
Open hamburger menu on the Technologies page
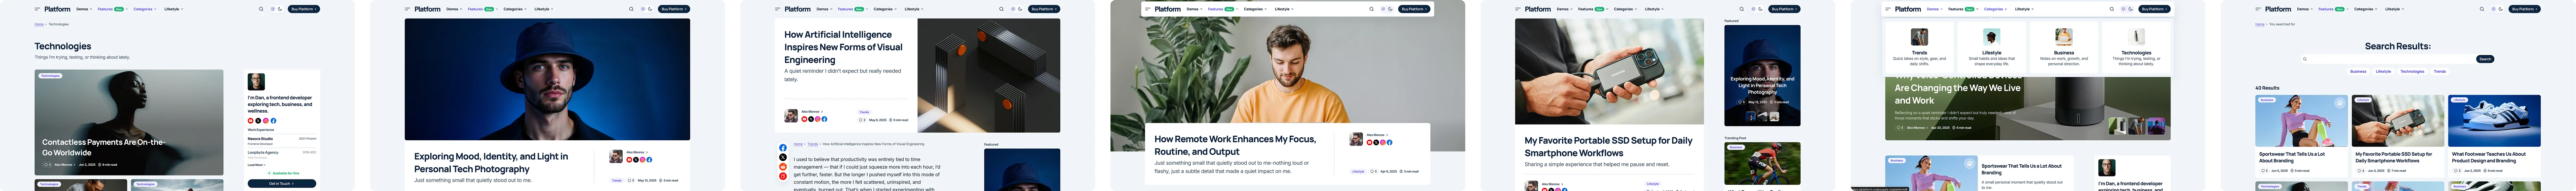(x=37, y=9)
